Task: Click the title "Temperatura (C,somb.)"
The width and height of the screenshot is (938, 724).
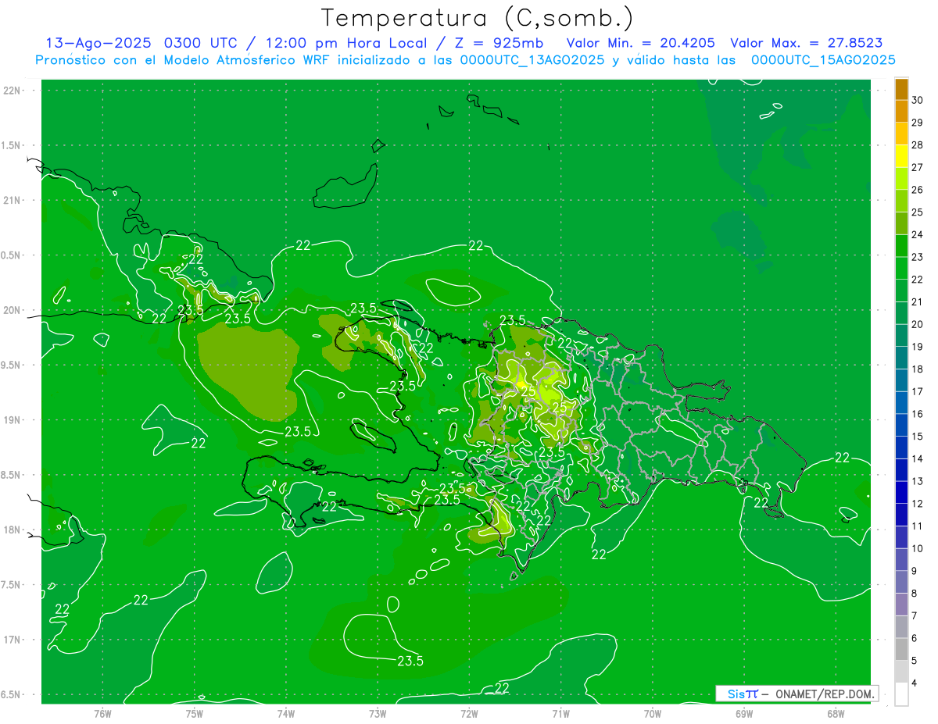Action: tap(477, 18)
